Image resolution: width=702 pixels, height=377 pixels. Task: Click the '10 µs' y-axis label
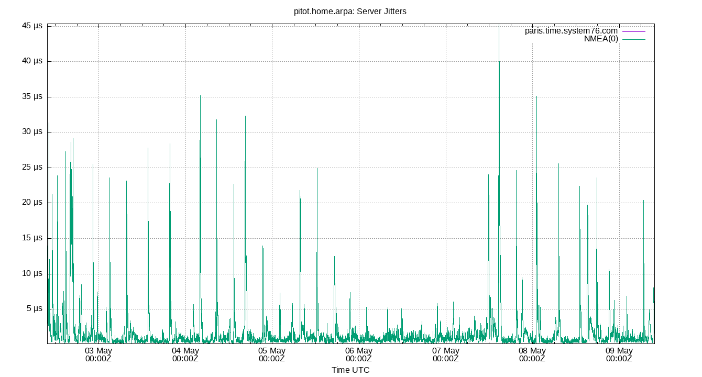(32, 273)
